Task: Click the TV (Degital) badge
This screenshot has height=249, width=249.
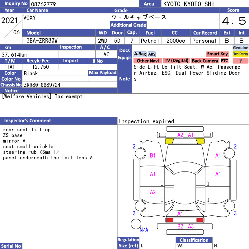Action: (176, 61)
